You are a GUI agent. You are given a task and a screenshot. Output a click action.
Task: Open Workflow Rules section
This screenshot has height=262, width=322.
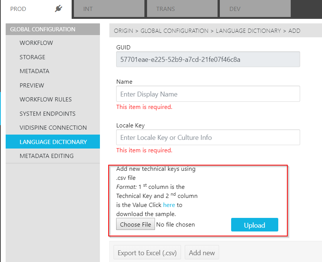(x=46, y=100)
